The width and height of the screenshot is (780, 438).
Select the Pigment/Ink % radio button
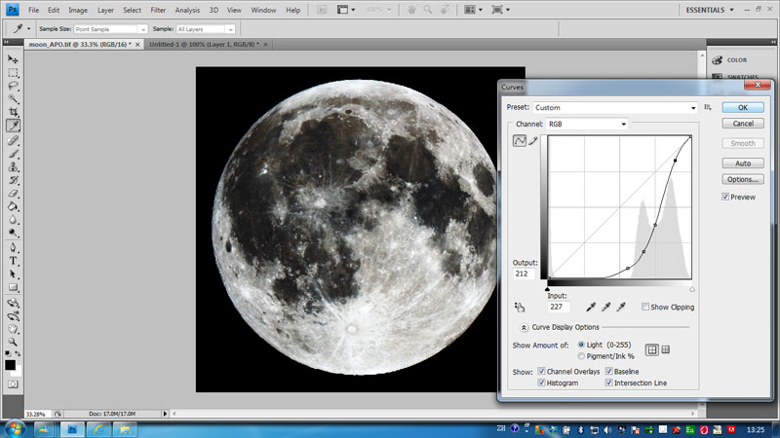(583, 357)
